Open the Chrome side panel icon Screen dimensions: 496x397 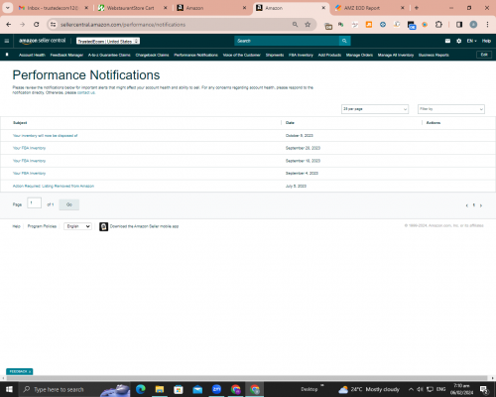pos(459,25)
